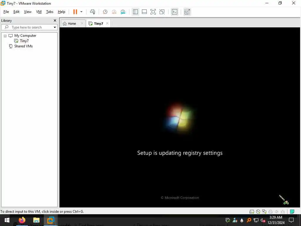This screenshot has height=226, width=301.
Task: Click the Suspend (pause) VM button
Action: coord(75,12)
